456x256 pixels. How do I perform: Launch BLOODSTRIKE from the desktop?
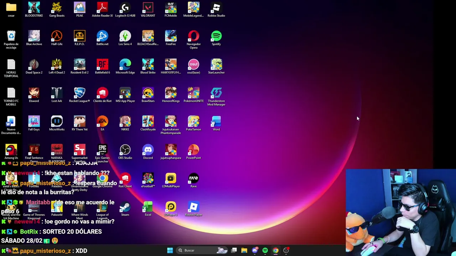pos(34,10)
